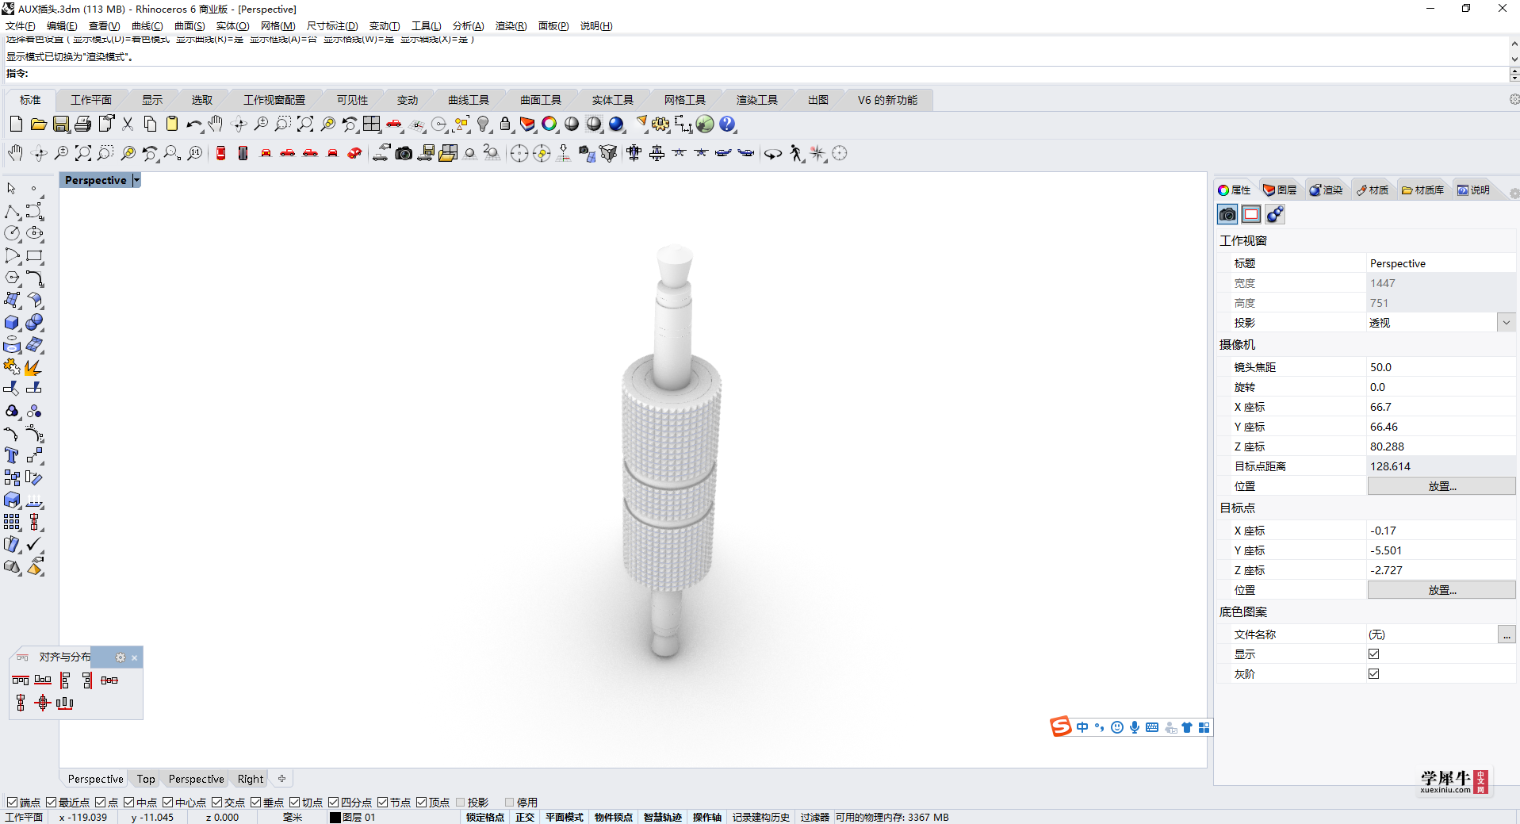Image resolution: width=1520 pixels, height=824 pixels.
Task: Click the walking figure icon
Action: point(796,153)
